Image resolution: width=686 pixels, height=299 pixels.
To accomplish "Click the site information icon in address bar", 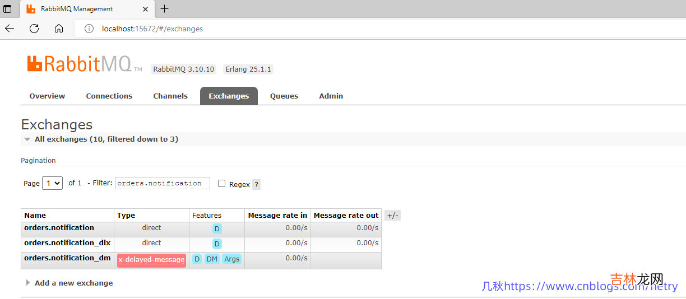I will pos(89,29).
